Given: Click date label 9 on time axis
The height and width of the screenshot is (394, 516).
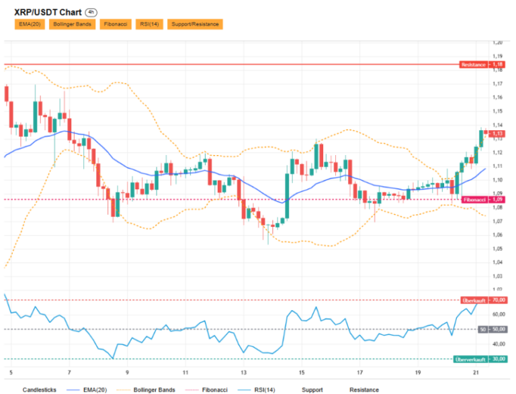Looking at the screenshot, I should [x=128, y=373].
